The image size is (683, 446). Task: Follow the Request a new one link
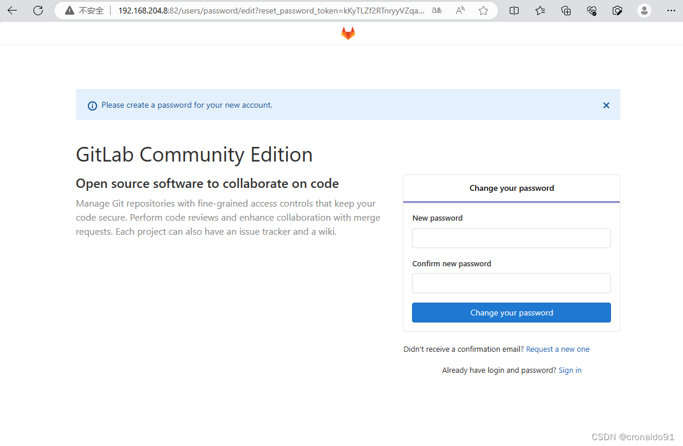click(x=558, y=349)
